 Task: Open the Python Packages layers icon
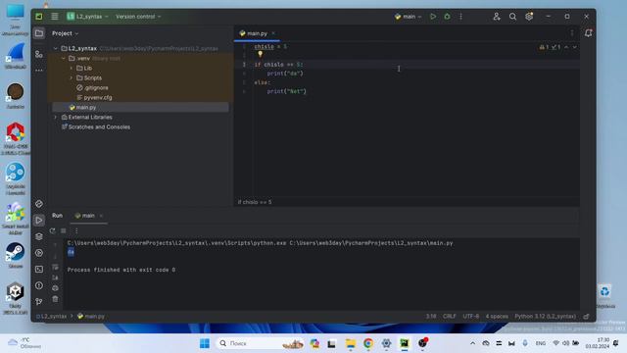click(39, 236)
